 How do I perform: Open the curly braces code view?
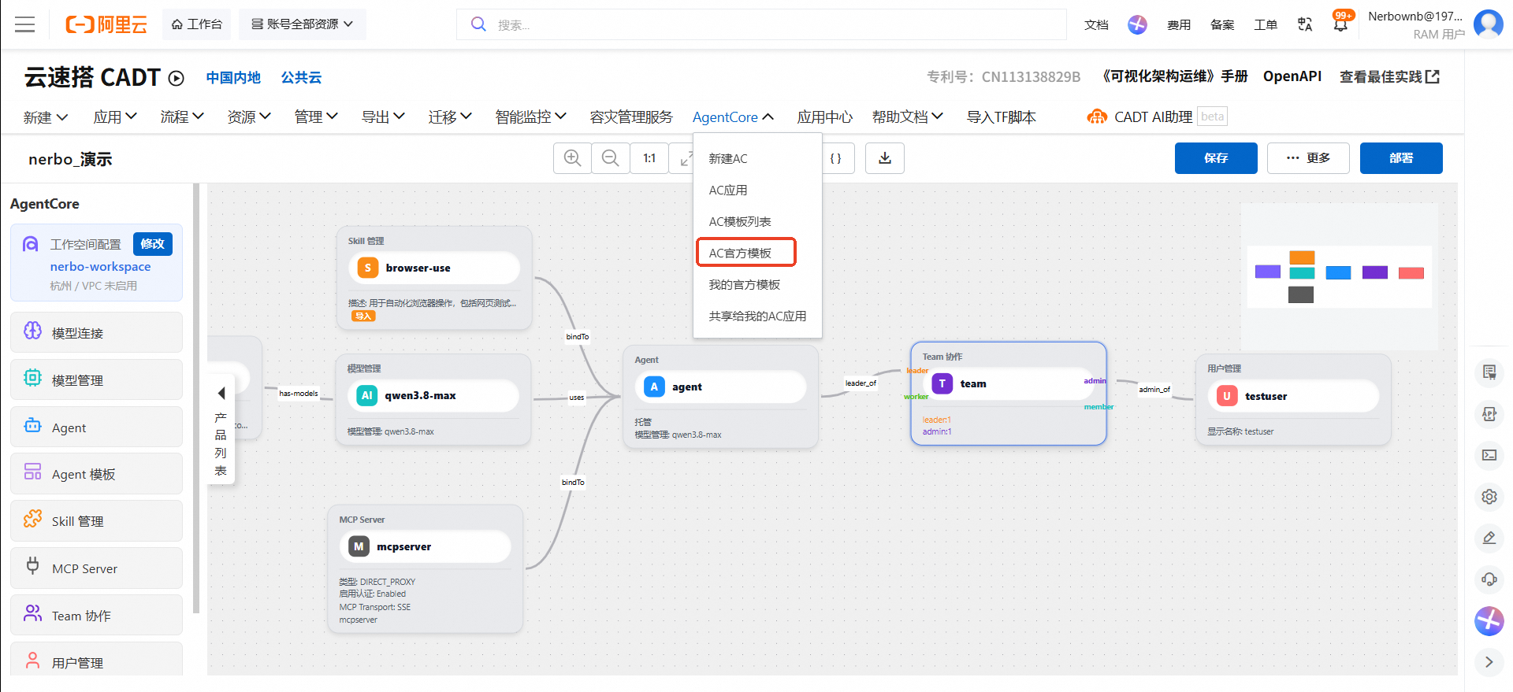point(836,158)
